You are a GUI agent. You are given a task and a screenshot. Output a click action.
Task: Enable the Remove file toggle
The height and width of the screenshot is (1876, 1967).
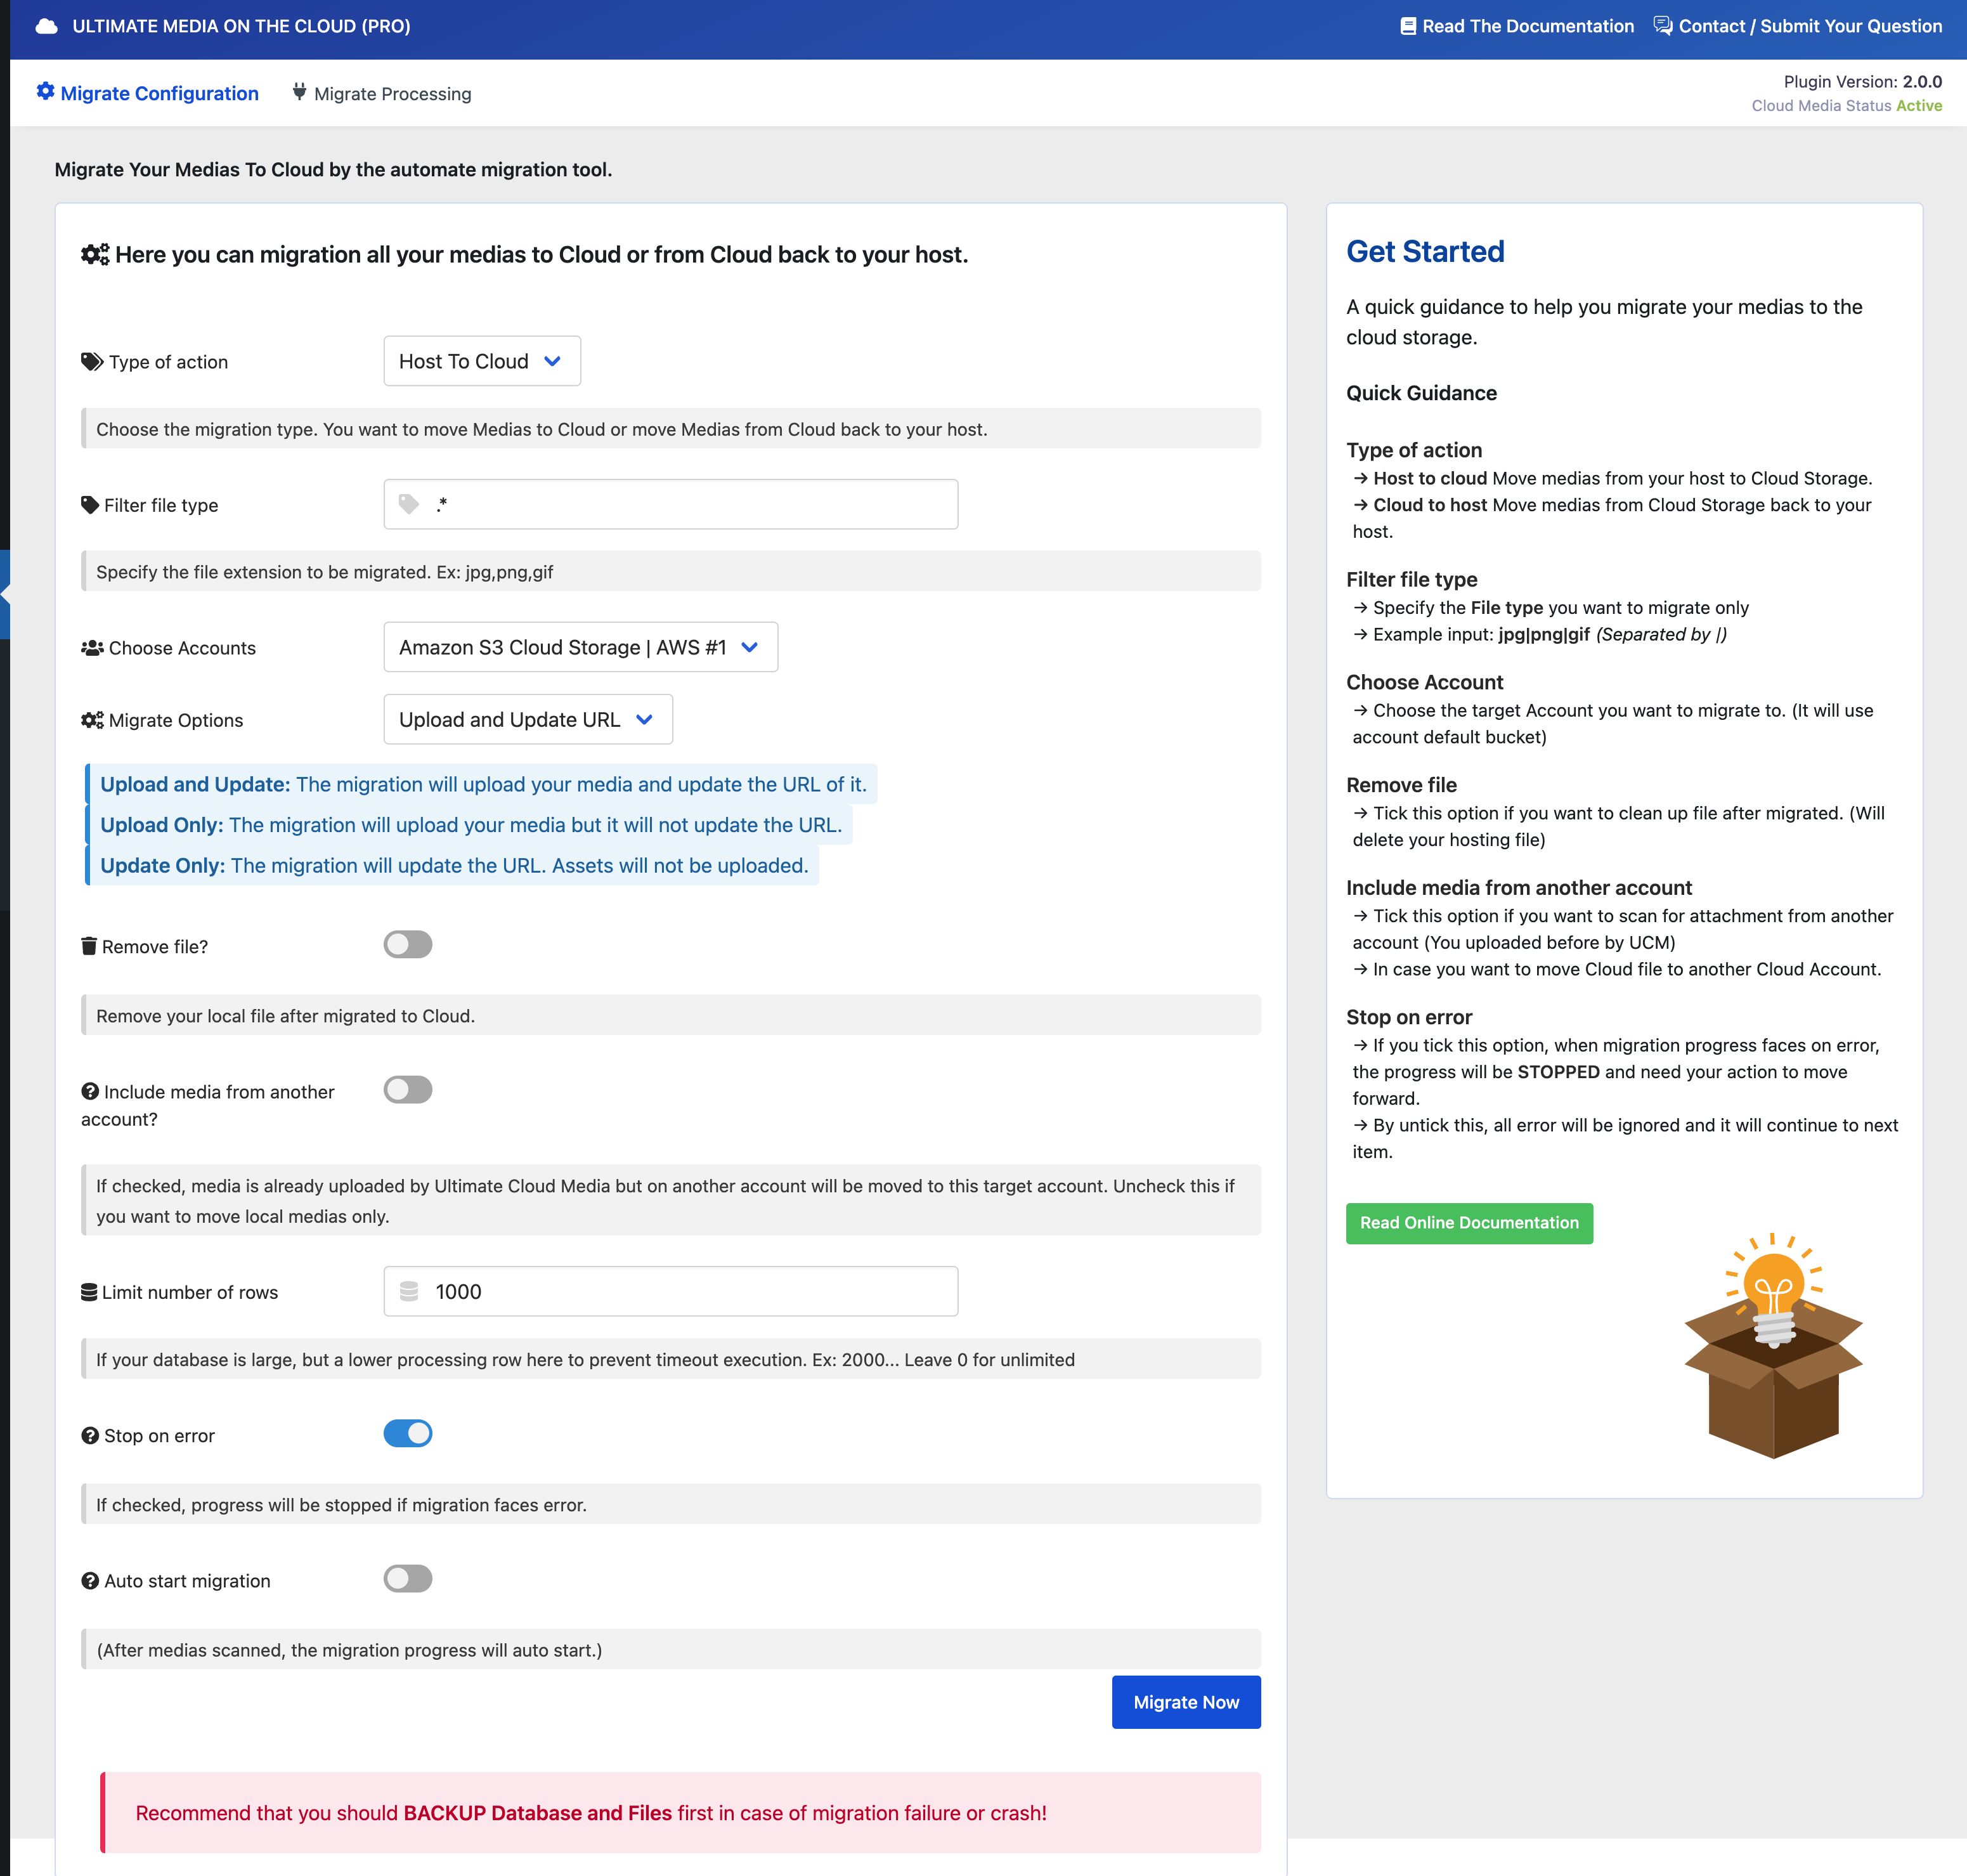(x=408, y=945)
